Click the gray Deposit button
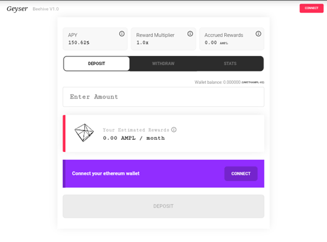This screenshot has height=242, width=327. (x=163, y=206)
